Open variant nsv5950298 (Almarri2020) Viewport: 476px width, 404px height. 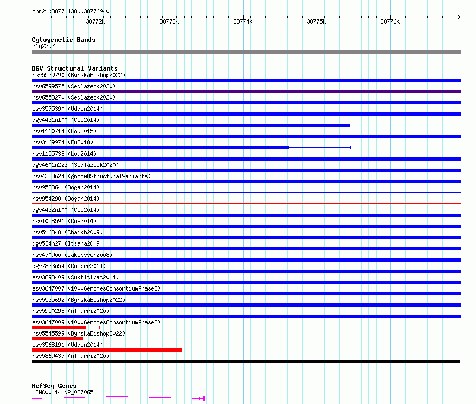pyautogui.click(x=71, y=311)
